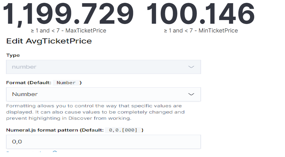
Task: Click the 100.146 metric value
Action: click(200, 14)
